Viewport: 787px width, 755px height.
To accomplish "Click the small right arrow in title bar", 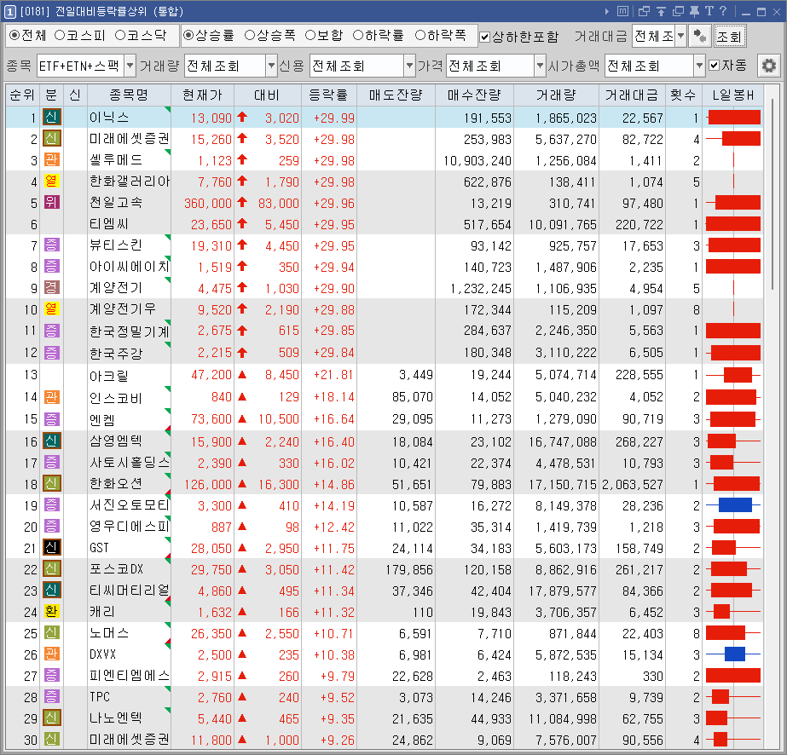I will [x=607, y=11].
